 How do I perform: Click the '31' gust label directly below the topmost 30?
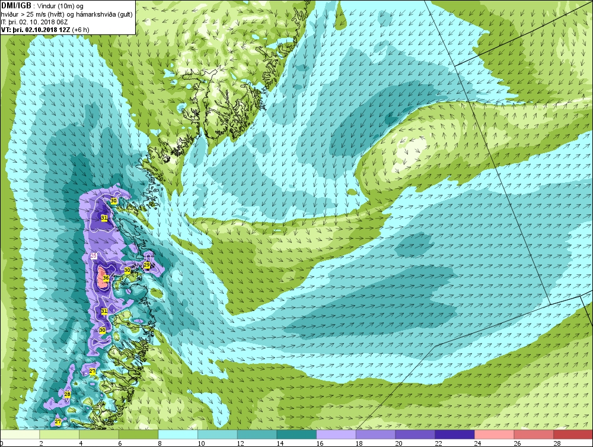click(x=104, y=218)
